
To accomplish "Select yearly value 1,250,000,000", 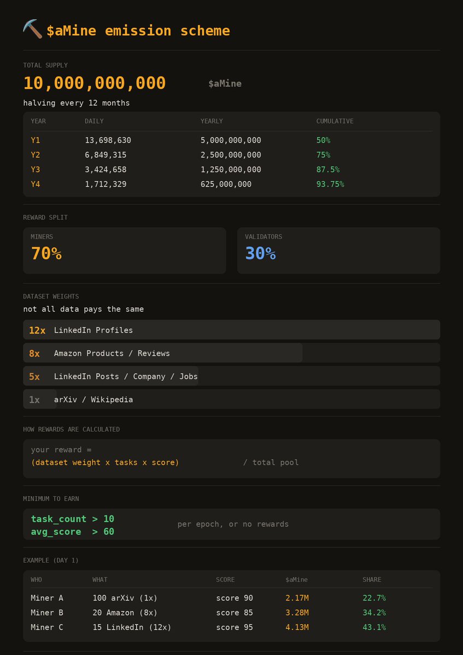I will point(231,170).
